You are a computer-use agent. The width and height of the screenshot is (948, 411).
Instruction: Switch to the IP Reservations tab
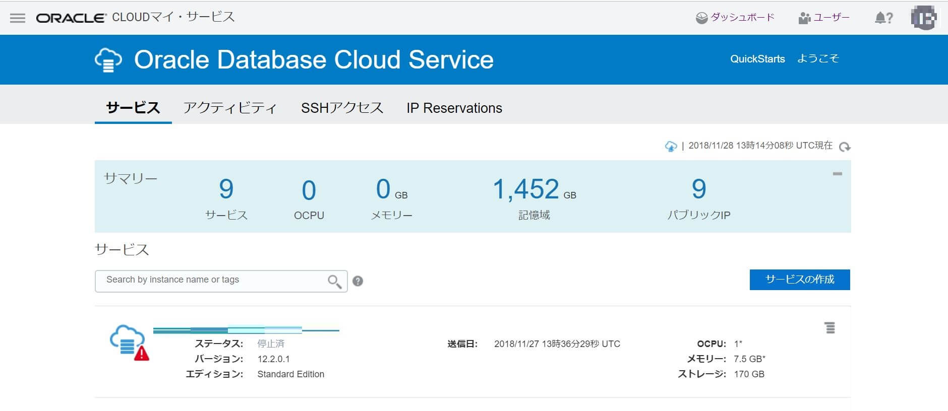coord(454,108)
